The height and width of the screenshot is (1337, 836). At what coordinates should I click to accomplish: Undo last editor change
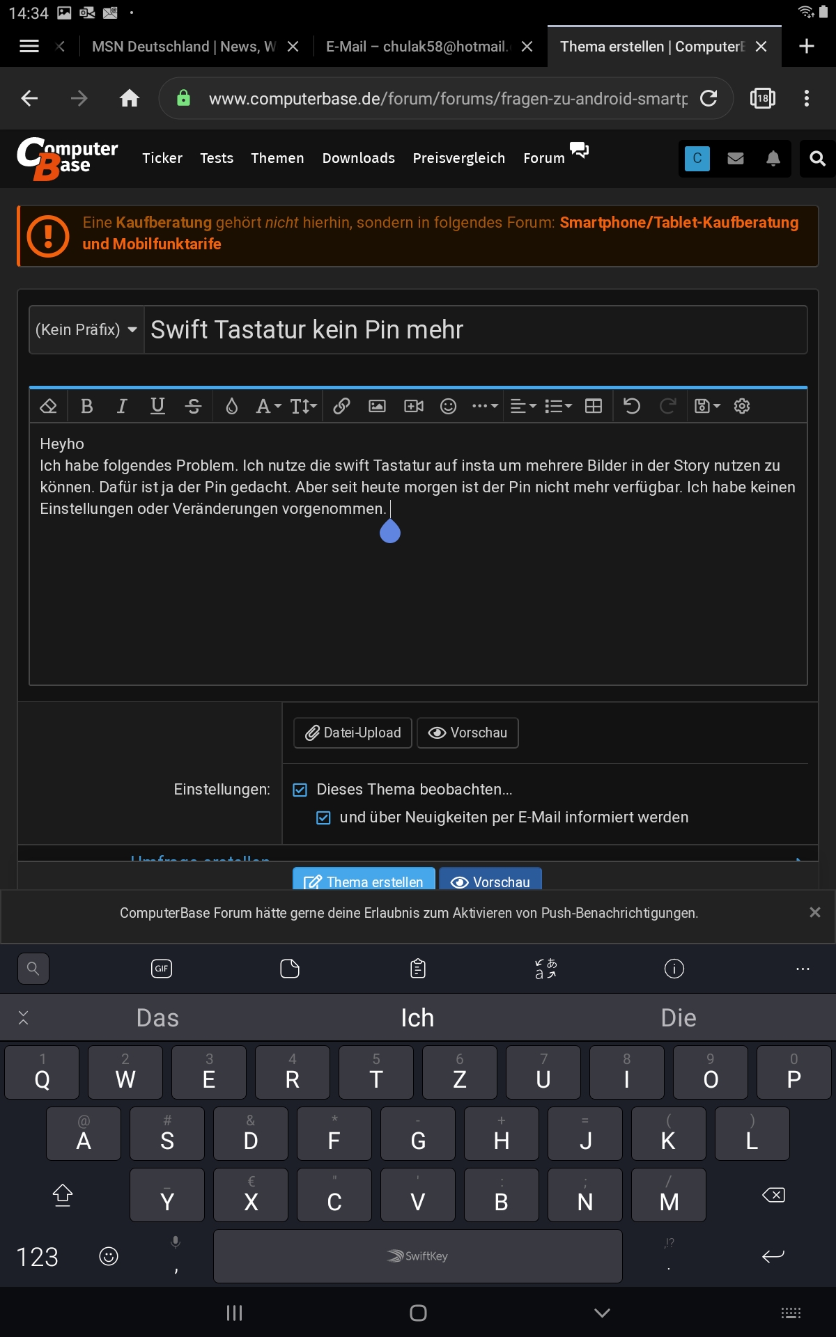tap(632, 406)
